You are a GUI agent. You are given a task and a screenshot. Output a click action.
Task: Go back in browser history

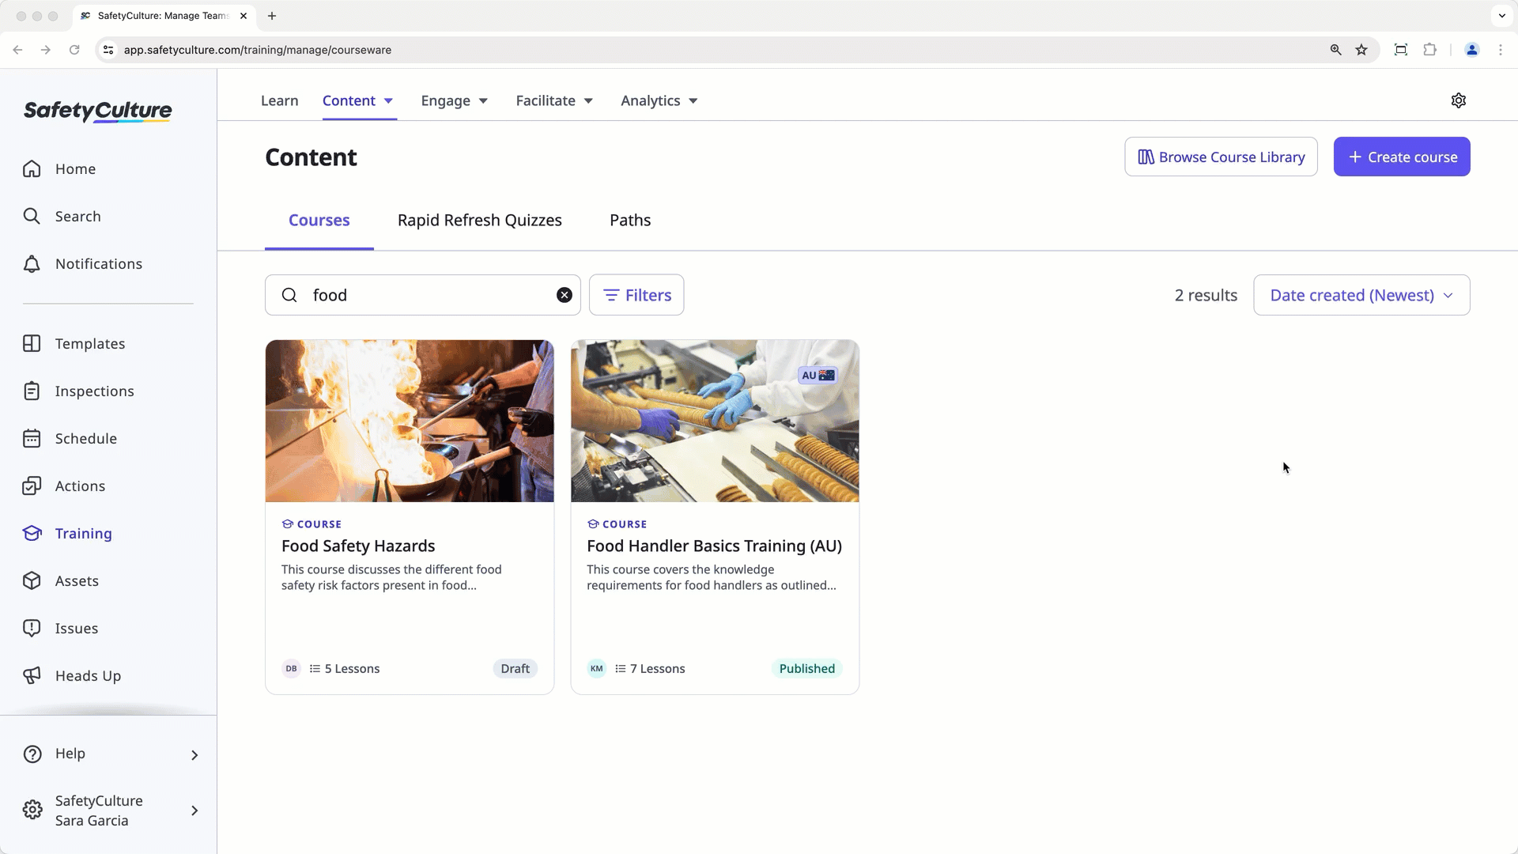click(x=17, y=50)
